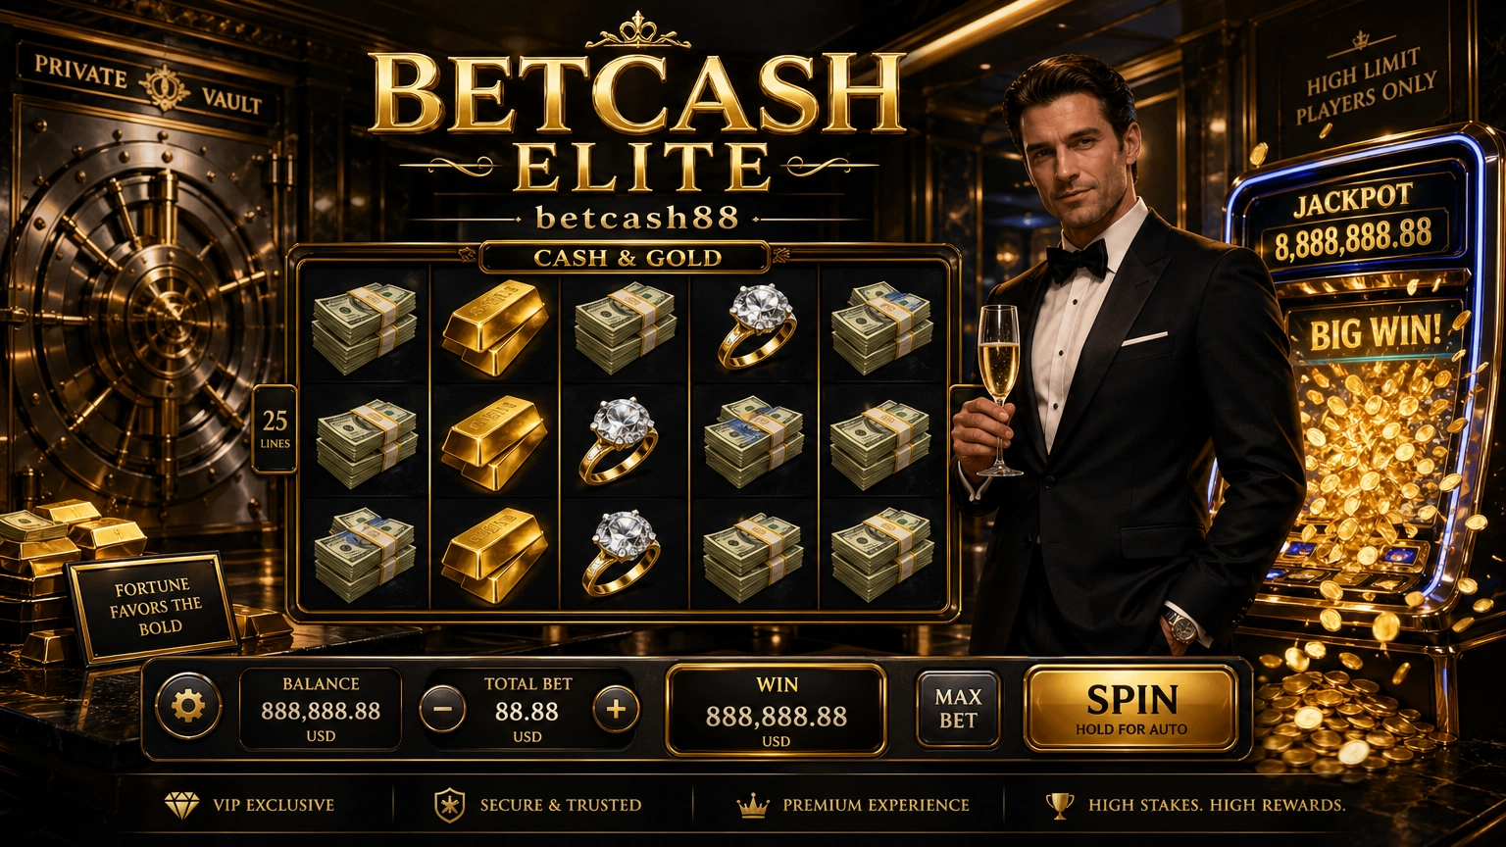
Task: Click the gold bars in middle row
Action: pyautogui.click(x=493, y=442)
